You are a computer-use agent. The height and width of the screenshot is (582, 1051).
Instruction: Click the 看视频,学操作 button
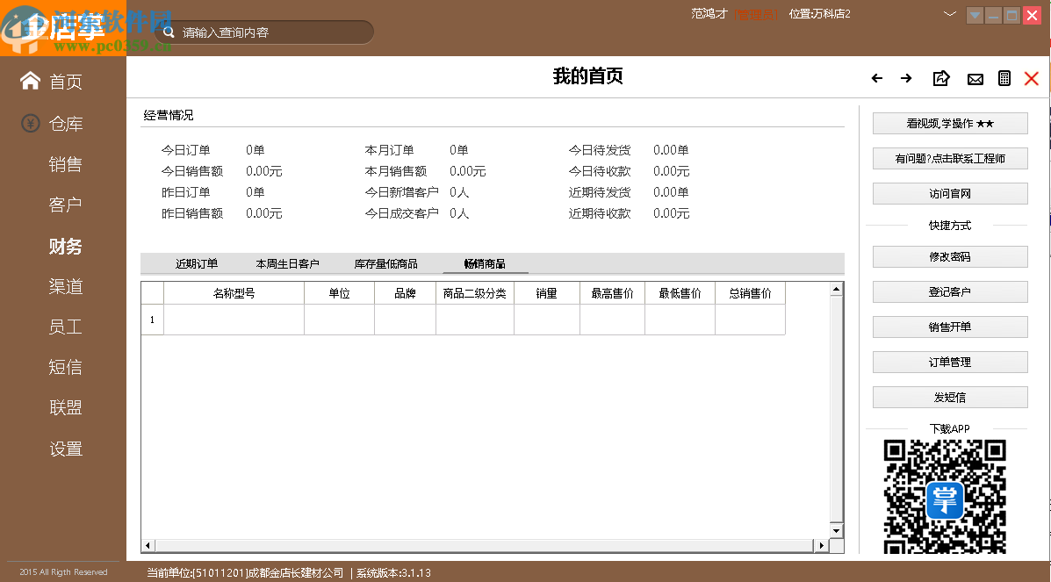point(949,123)
